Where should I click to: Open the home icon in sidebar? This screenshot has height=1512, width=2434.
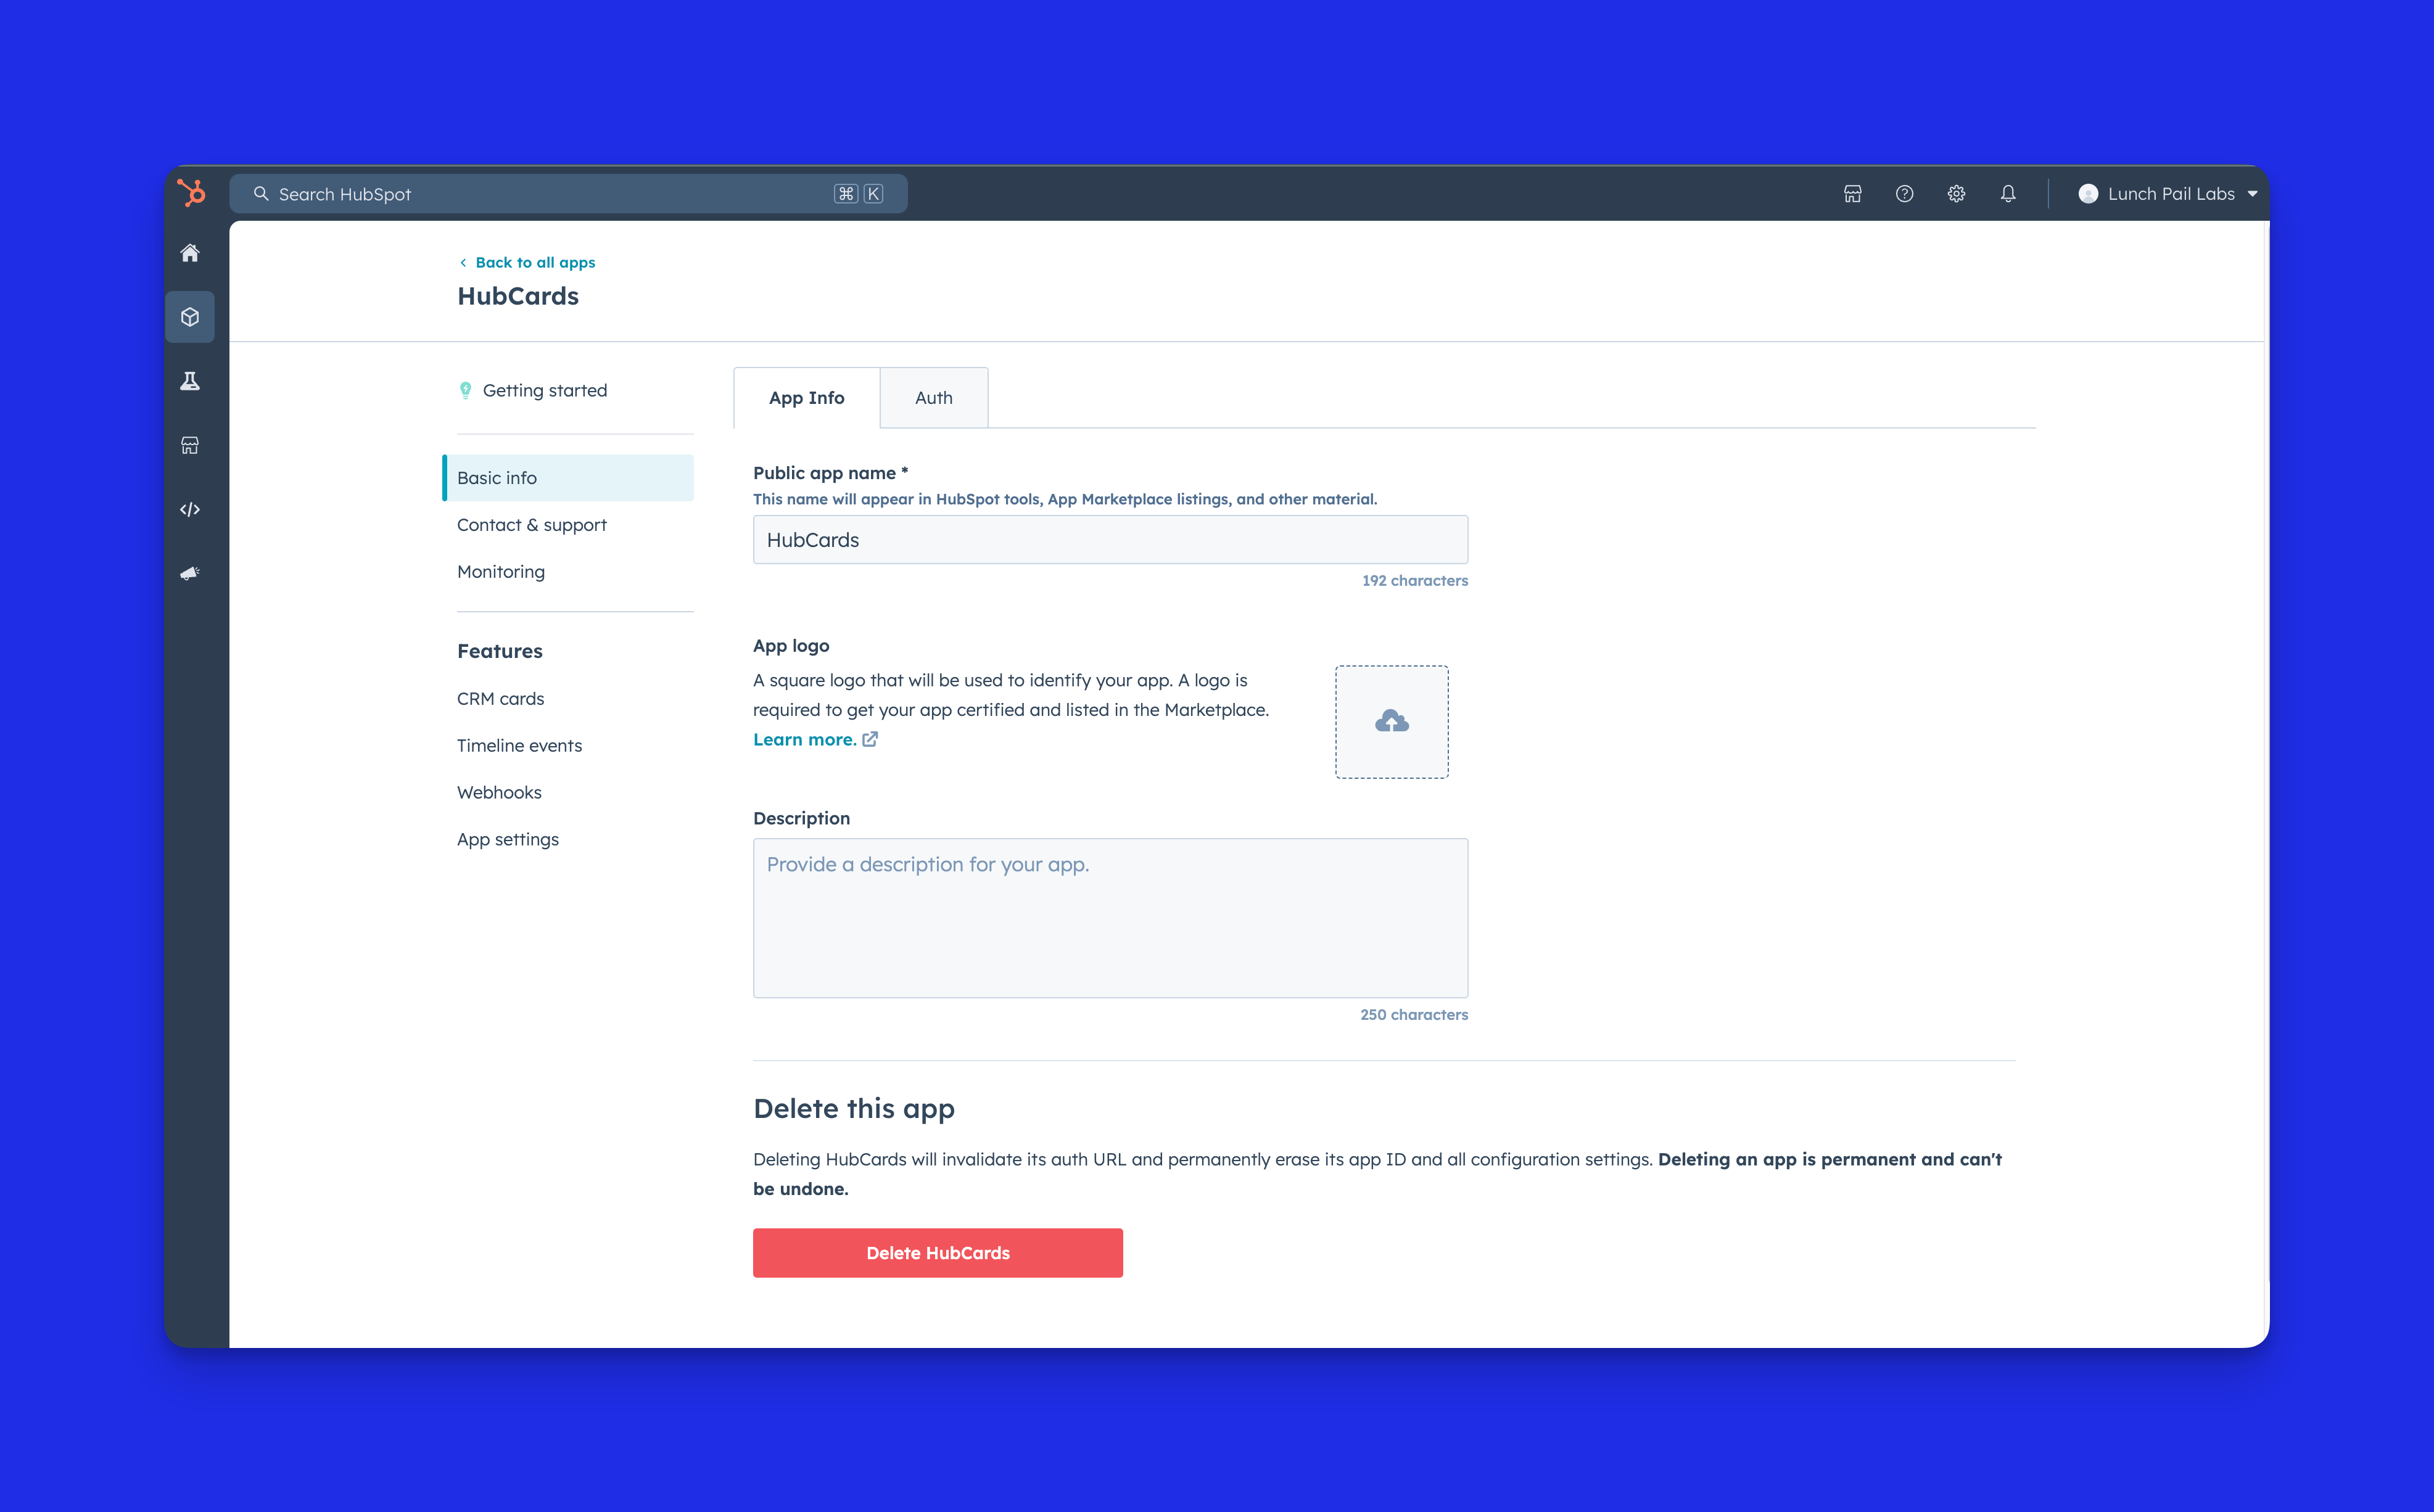tap(190, 253)
